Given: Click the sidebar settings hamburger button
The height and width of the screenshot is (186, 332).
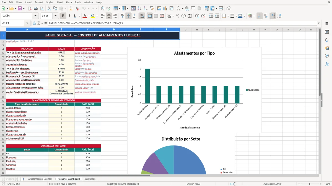Looking at the screenshot, I should (x=327, y=23).
